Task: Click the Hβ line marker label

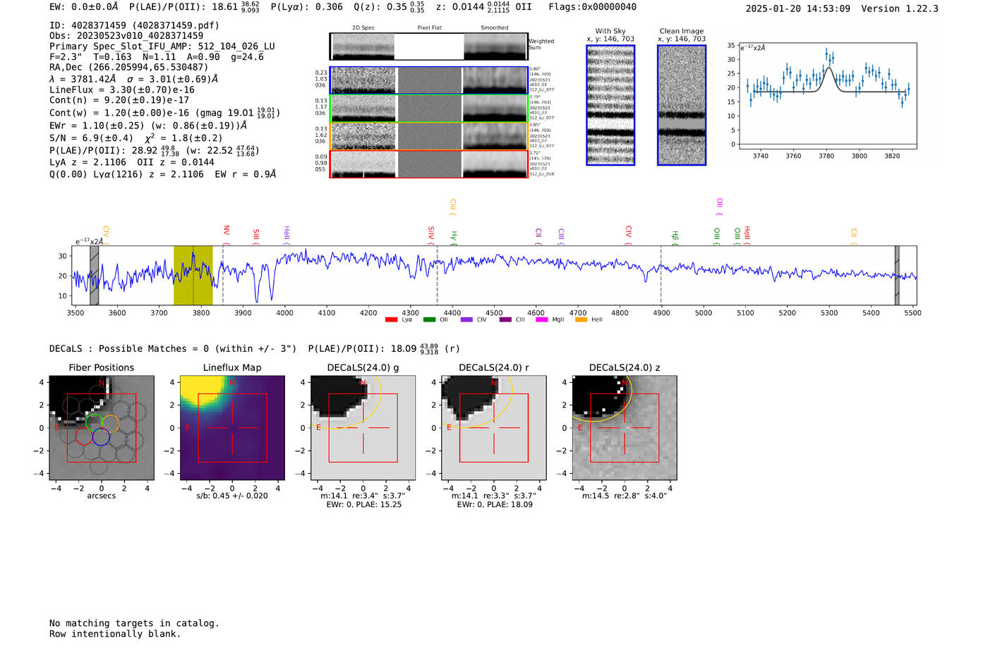Action: [675, 237]
